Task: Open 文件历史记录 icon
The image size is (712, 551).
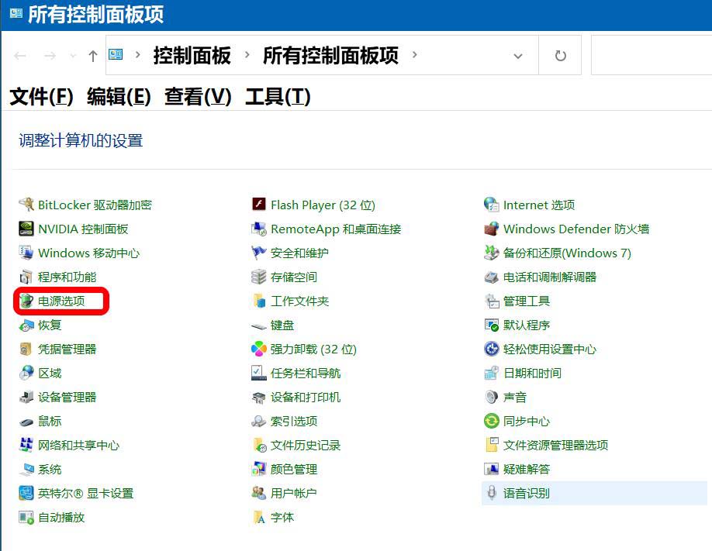Action: (260, 446)
